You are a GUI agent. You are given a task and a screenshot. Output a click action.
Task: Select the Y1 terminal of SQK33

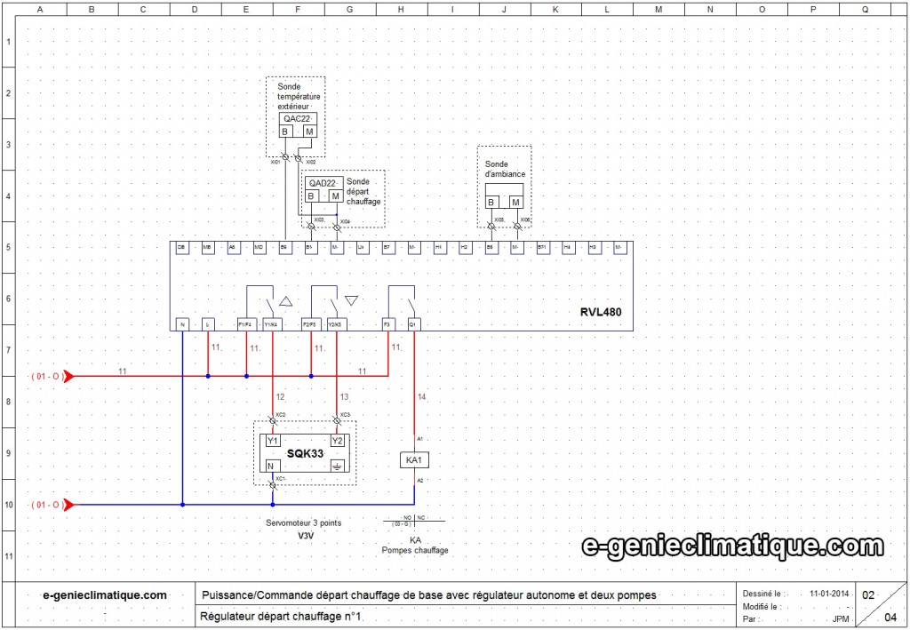[x=272, y=441]
